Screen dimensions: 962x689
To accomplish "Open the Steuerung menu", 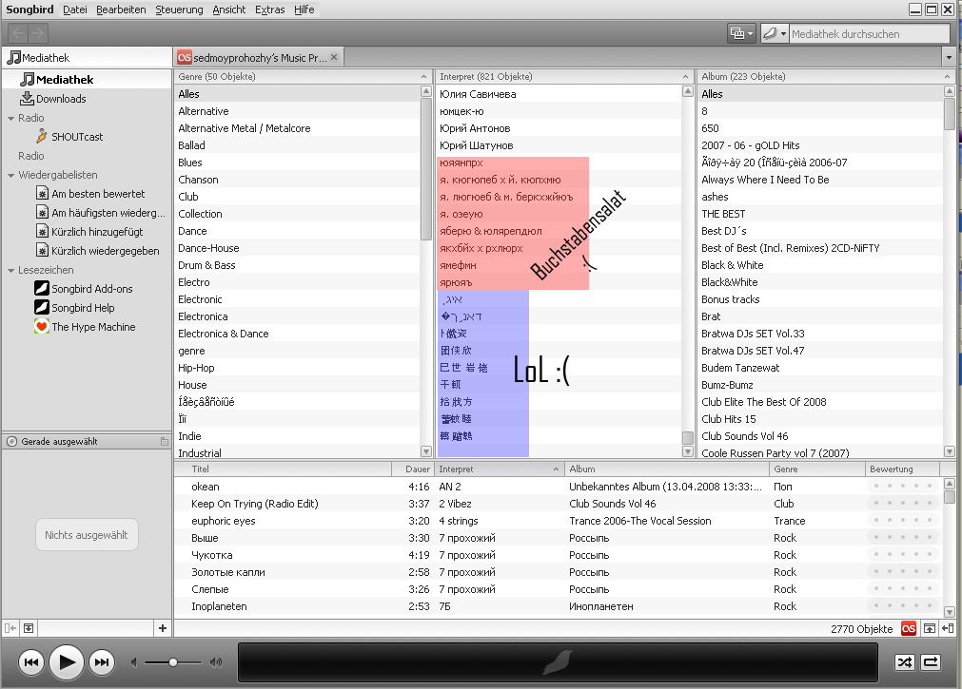I will coord(179,10).
